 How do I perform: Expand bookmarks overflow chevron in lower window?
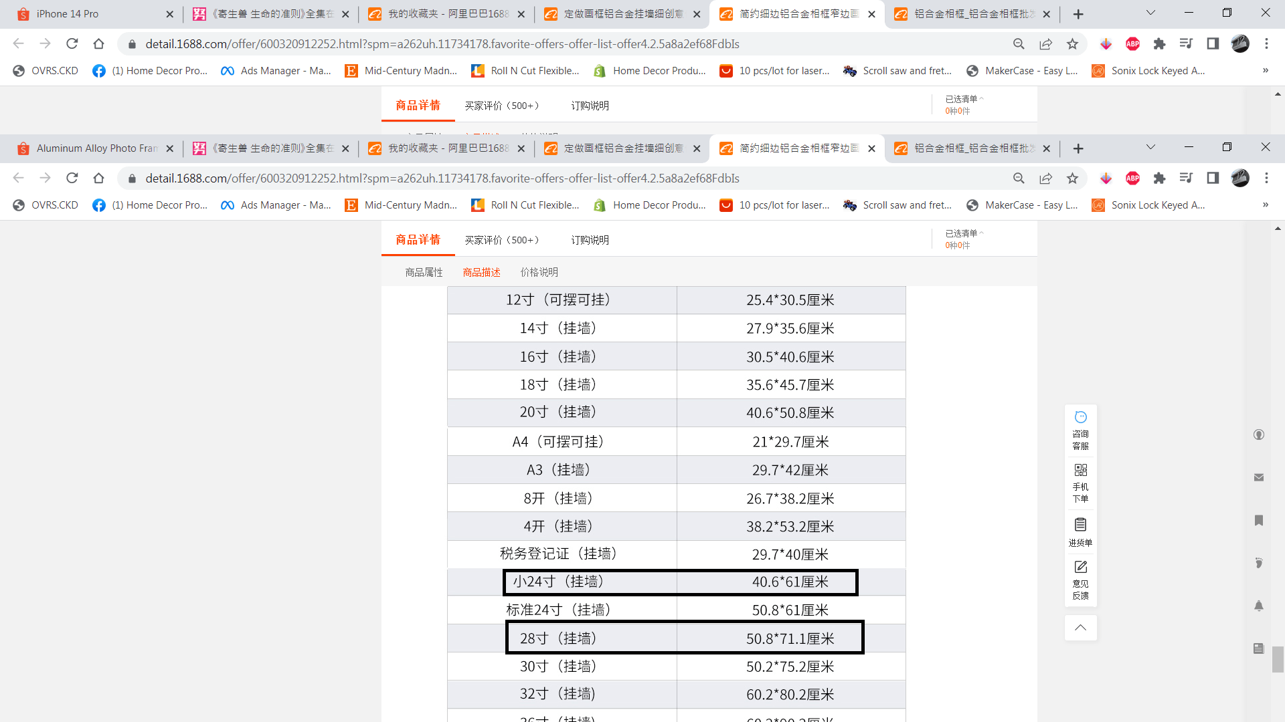1265,205
